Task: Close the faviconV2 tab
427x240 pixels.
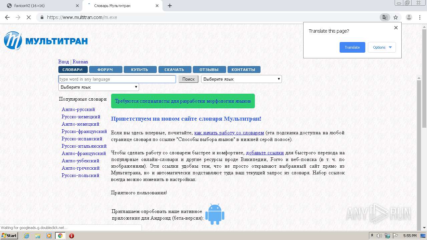Action: click(77, 6)
